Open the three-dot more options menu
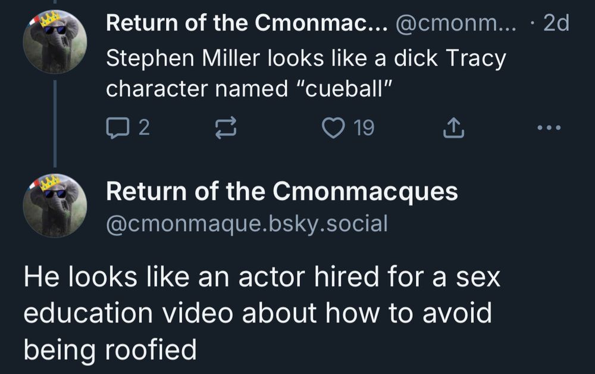 point(549,128)
